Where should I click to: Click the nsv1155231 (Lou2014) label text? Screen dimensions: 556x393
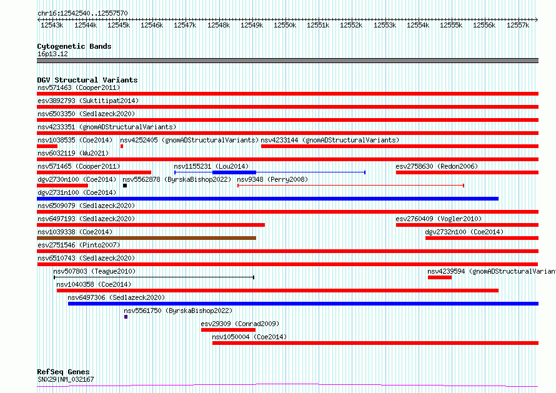(211, 166)
